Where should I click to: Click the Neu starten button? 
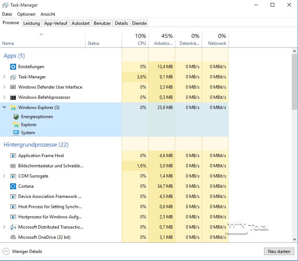point(279,252)
